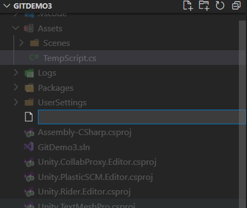Click the New Folder icon in explorer header
The width and height of the screenshot is (247, 208).
(204, 5)
